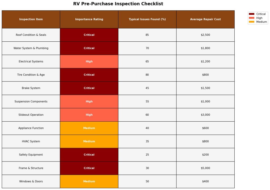Click the Electrical Systems High rating cell
Viewport: 270px width, 190px height.
89,61
